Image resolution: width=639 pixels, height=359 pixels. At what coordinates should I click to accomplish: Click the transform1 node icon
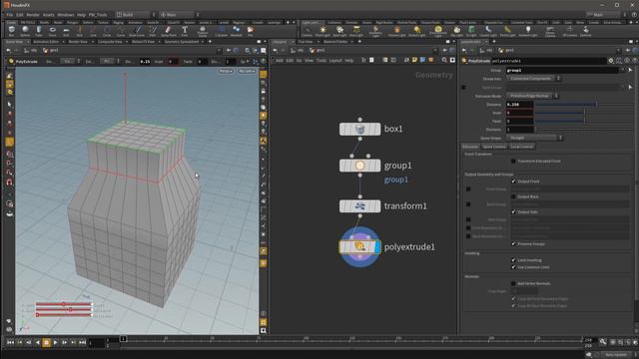click(359, 206)
